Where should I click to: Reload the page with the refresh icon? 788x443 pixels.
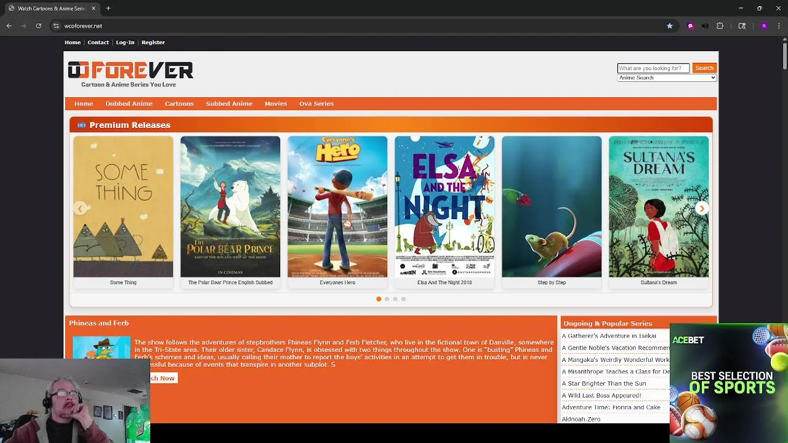39,26
